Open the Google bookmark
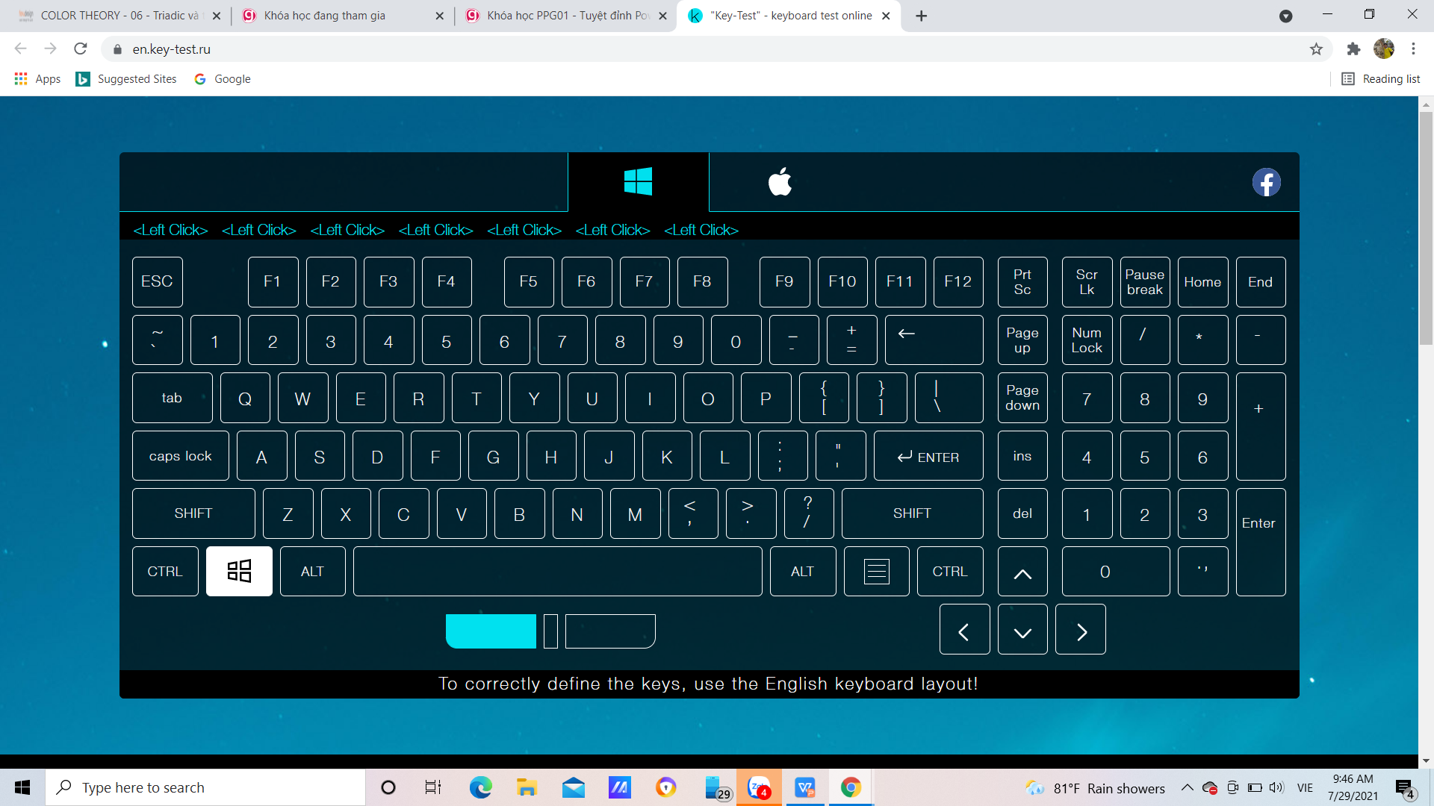 click(x=223, y=78)
